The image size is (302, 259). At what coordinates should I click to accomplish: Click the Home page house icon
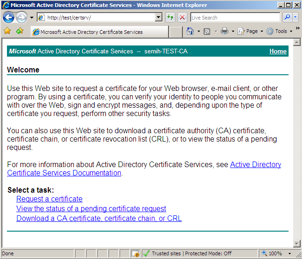point(190,31)
